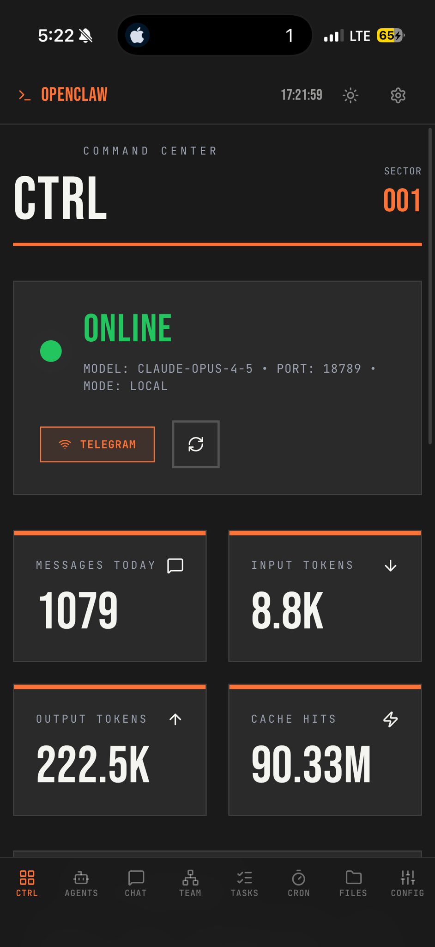
Task: Switch to the CHAT tab
Action: tap(136, 883)
